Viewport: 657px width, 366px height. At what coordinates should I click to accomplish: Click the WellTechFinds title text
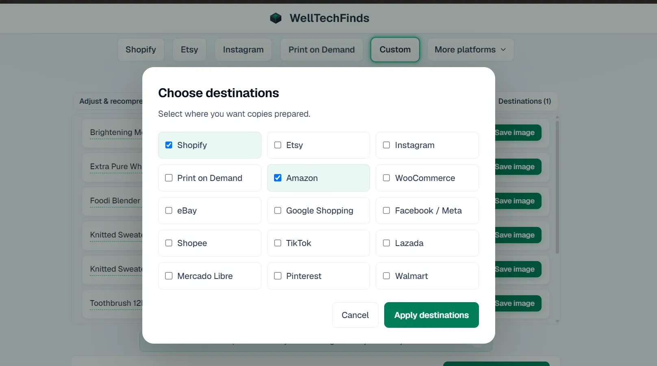329,18
